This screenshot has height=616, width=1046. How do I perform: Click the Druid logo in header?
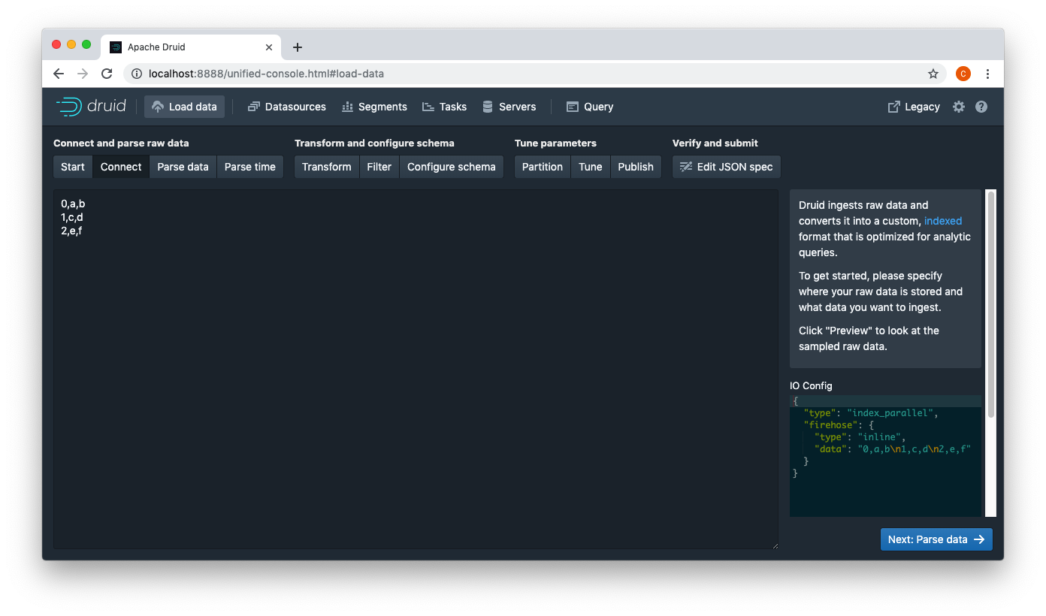point(91,107)
